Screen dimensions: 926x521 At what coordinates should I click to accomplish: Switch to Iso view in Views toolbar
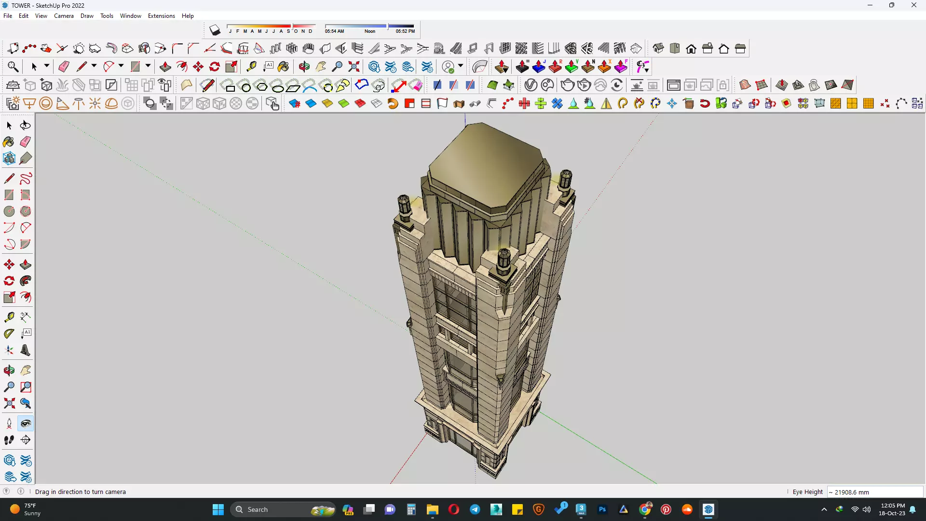tap(658, 48)
